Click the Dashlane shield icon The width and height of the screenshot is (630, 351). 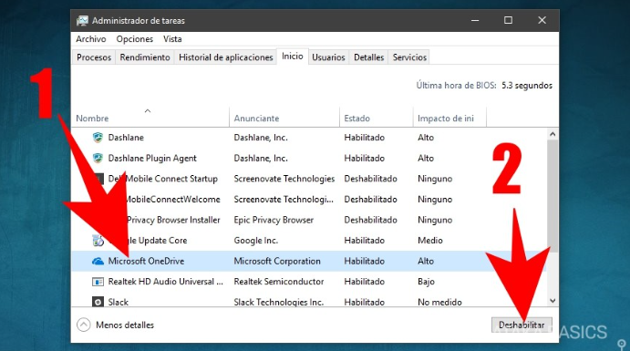[x=98, y=138]
